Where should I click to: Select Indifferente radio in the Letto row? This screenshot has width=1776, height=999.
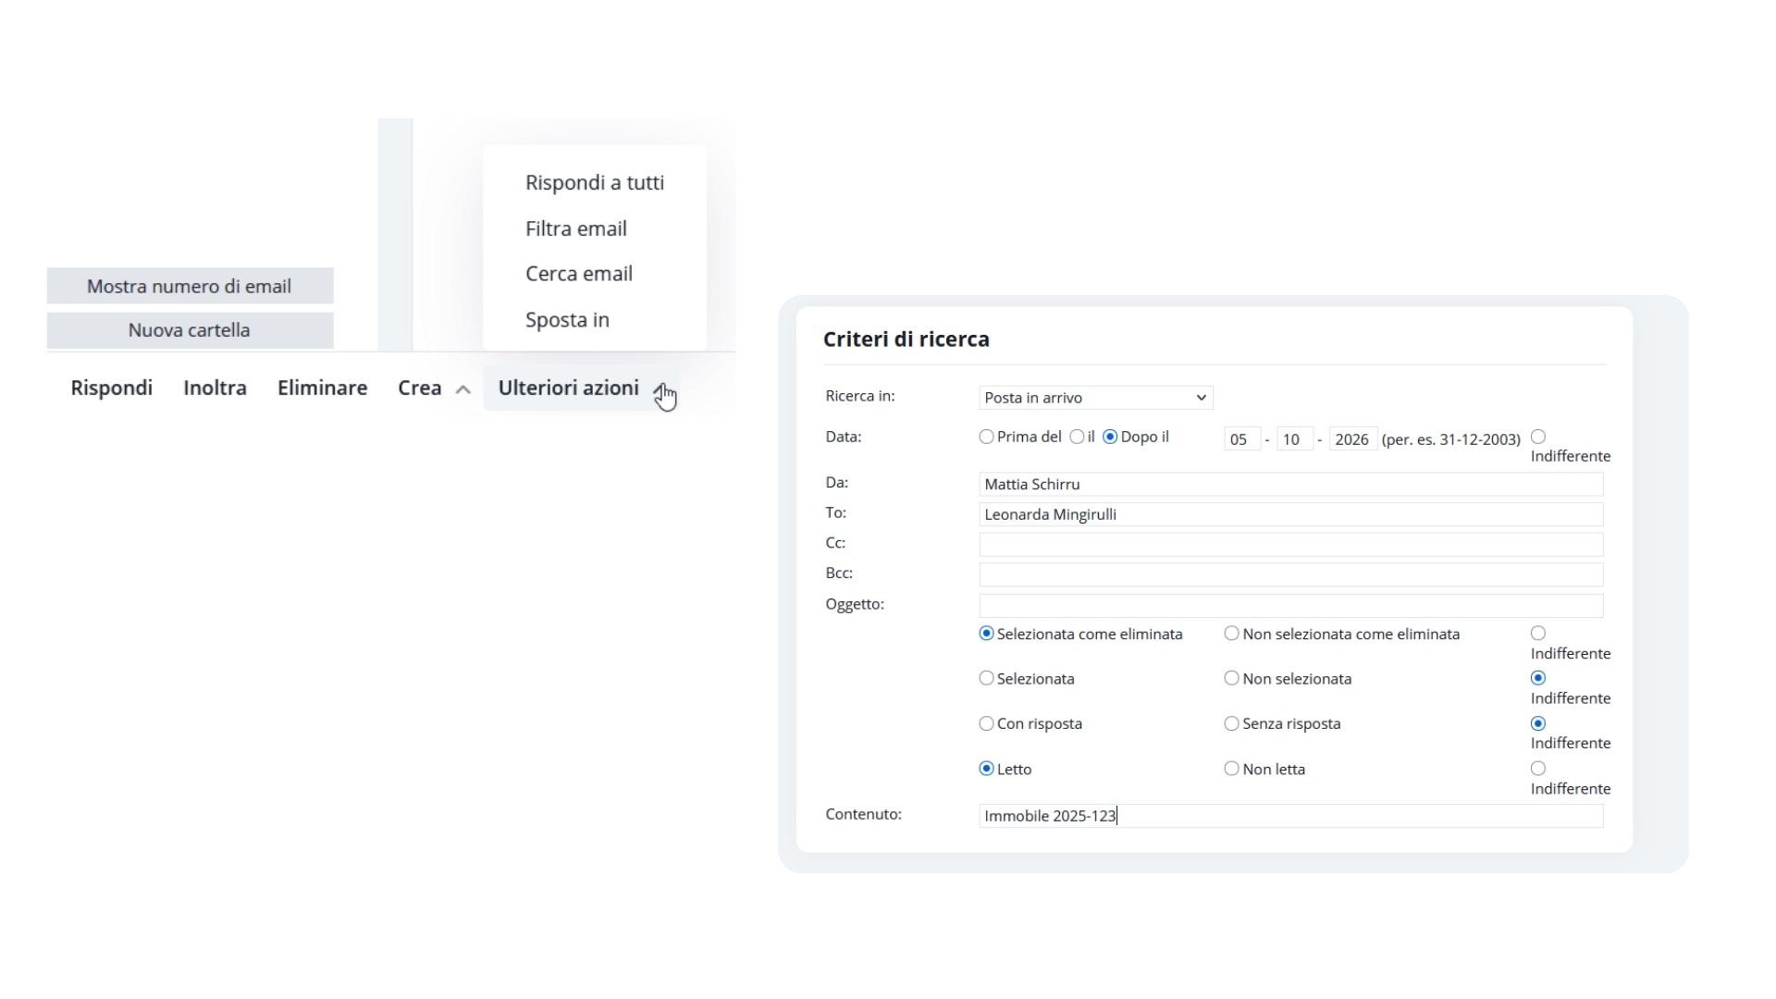(x=1538, y=769)
